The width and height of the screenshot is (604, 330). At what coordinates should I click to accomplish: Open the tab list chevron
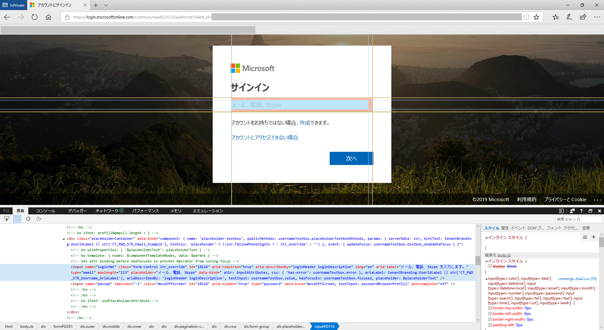click(x=106, y=5)
